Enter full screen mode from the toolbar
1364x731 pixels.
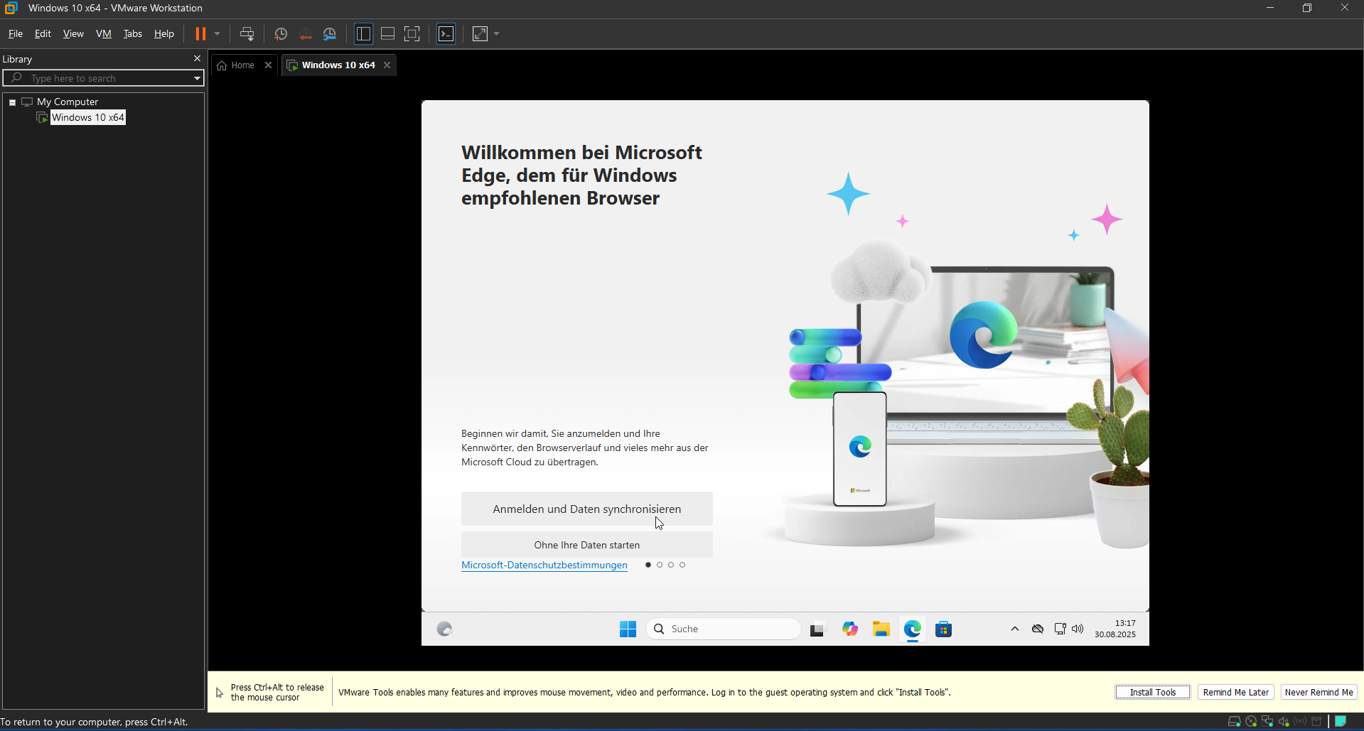pos(412,34)
